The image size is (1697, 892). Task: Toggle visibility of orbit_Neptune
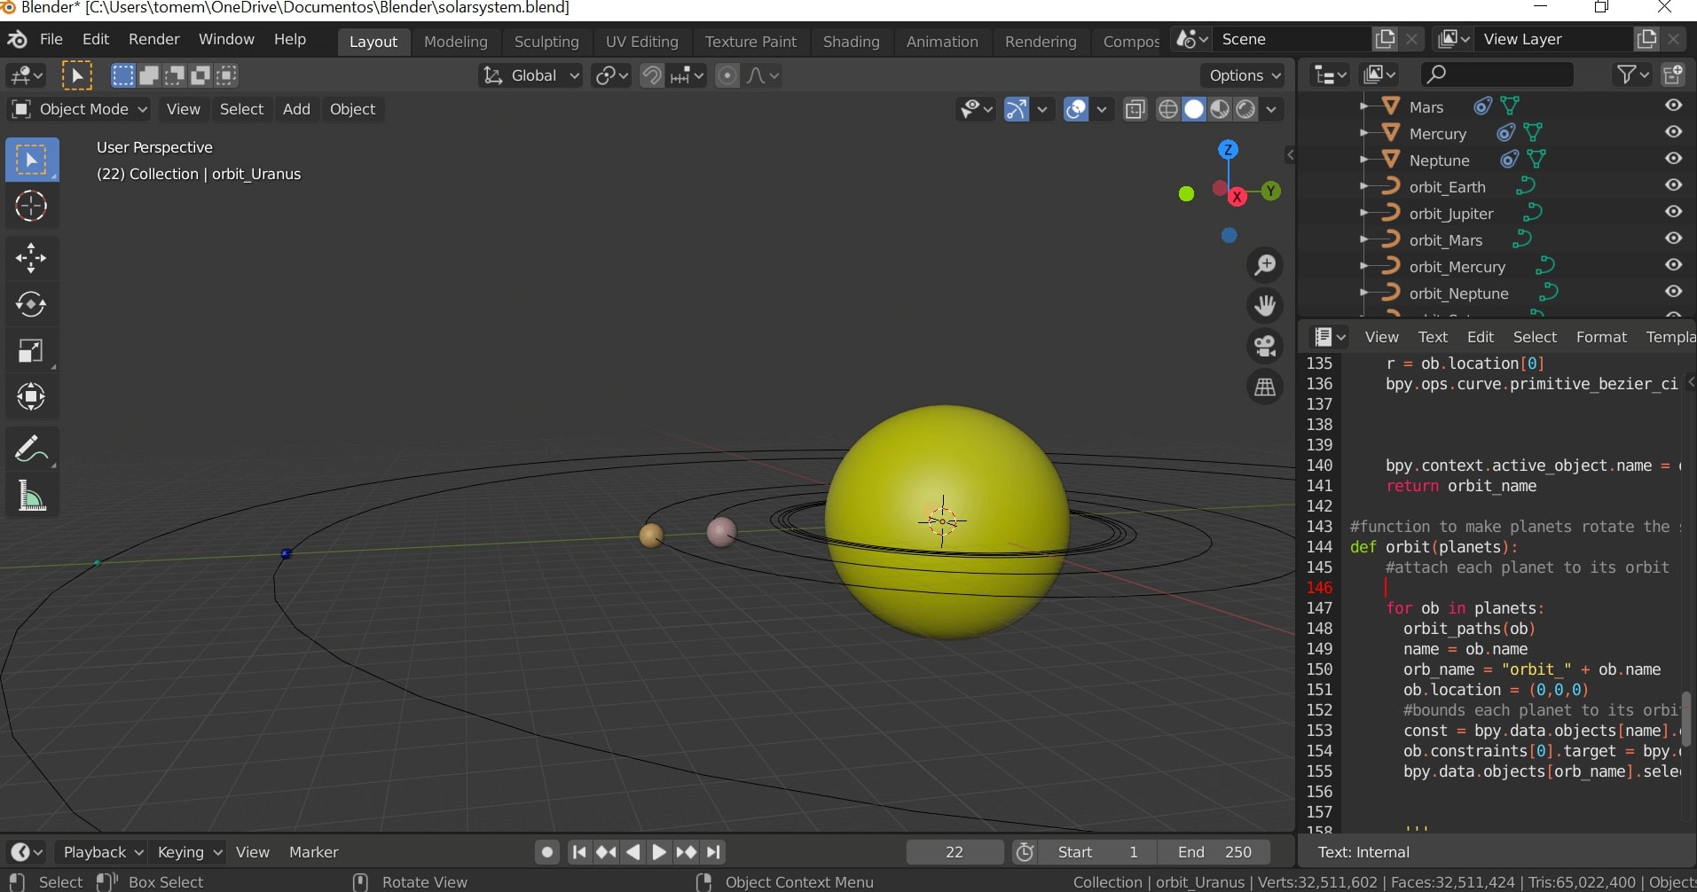1673,292
